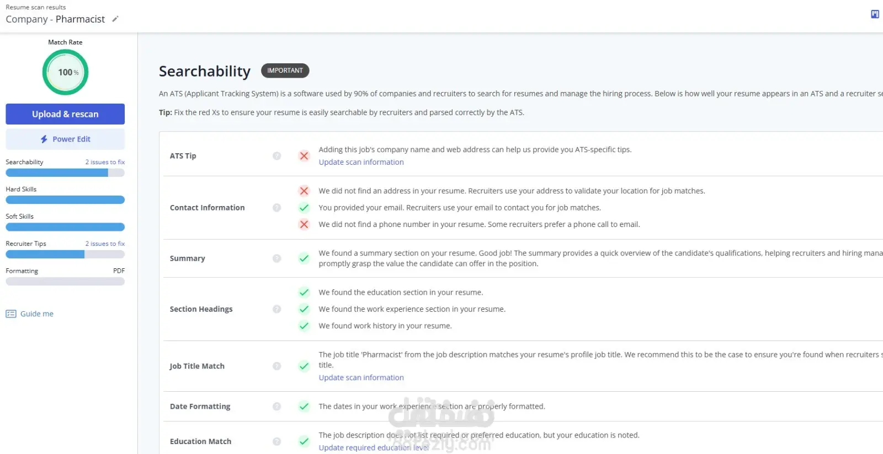Click red X for missing phone number

click(304, 224)
